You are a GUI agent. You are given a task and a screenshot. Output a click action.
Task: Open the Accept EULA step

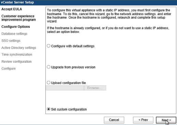(x=12, y=9)
